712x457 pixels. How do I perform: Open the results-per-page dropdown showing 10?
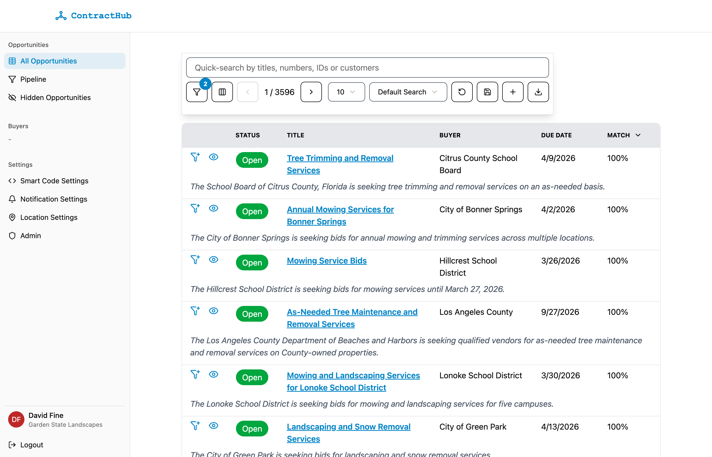pyautogui.click(x=346, y=92)
